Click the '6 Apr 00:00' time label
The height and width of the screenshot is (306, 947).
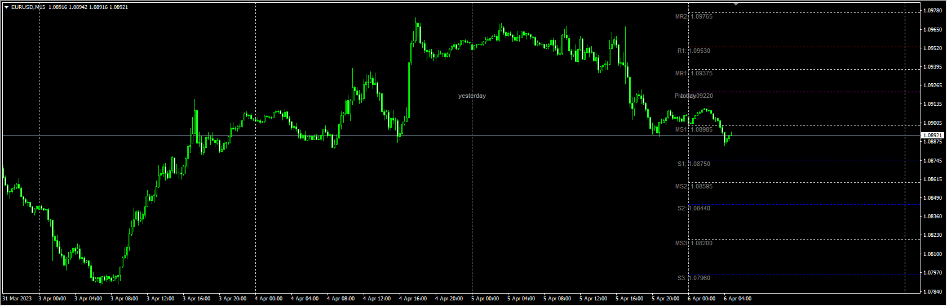[701, 299]
